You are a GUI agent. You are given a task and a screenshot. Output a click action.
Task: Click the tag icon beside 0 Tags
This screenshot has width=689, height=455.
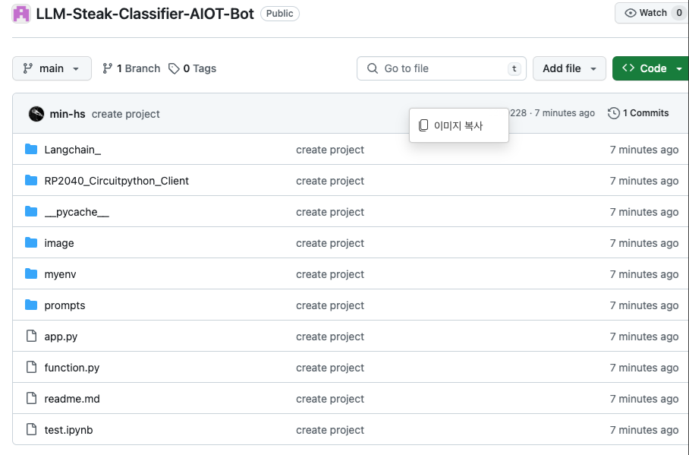pyautogui.click(x=174, y=68)
